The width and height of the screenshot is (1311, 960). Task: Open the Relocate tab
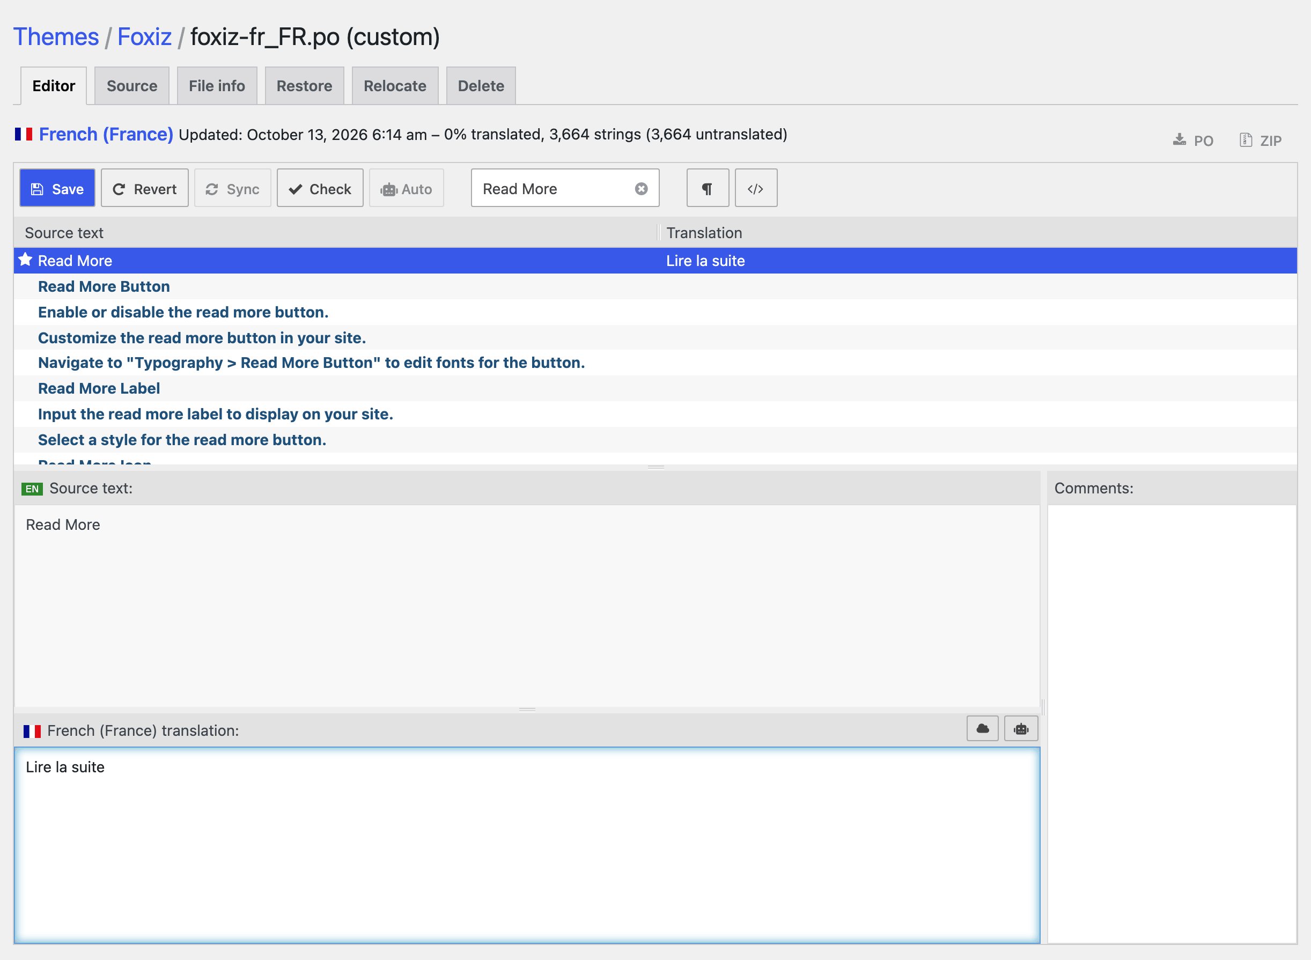click(395, 86)
